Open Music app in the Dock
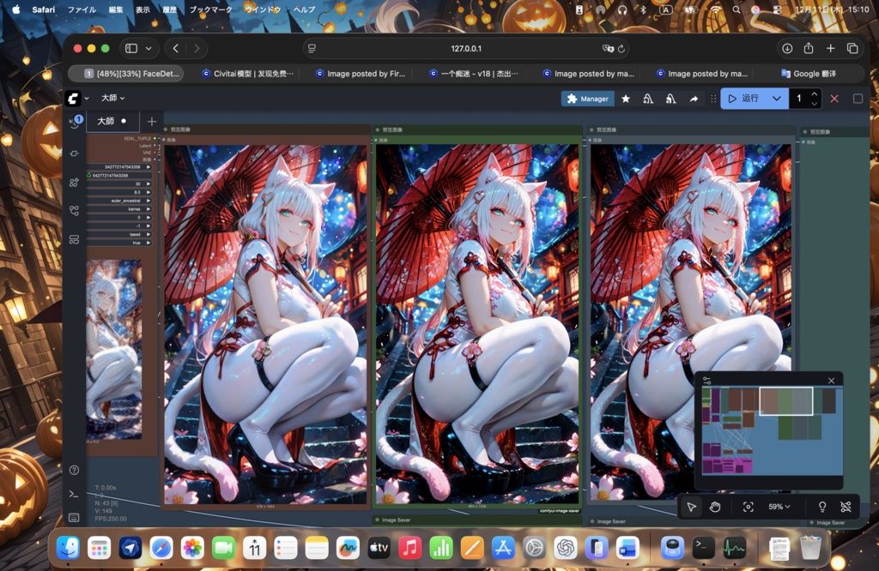This screenshot has width=879, height=571. tap(409, 548)
